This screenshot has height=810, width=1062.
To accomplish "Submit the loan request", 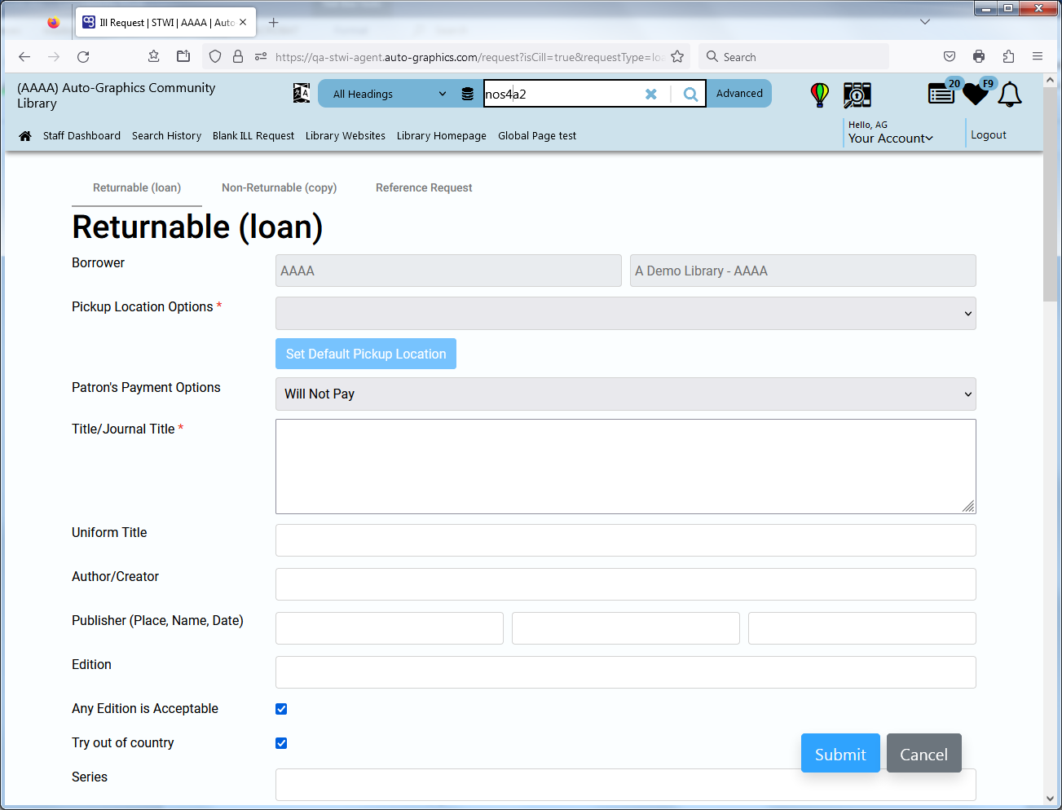I will (x=840, y=753).
